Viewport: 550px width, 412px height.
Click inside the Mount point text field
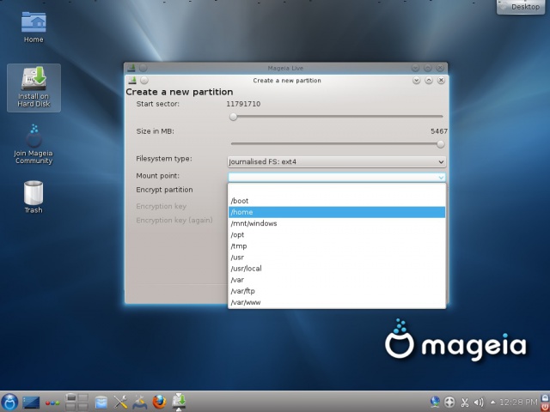[333, 178]
